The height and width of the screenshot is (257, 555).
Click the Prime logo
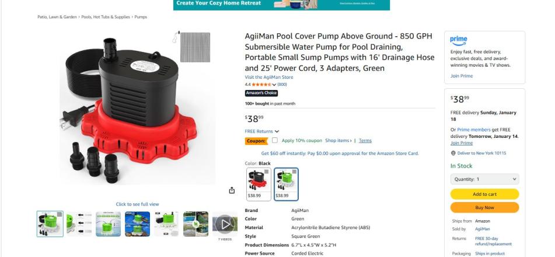click(x=458, y=41)
